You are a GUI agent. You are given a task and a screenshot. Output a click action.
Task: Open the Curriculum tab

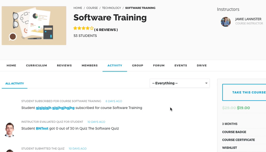point(36,66)
